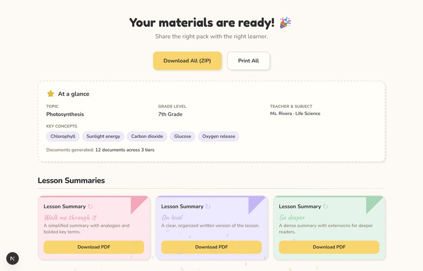Download all materials as ZIP
This screenshot has width=423, height=271.
[x=187, y=61]
